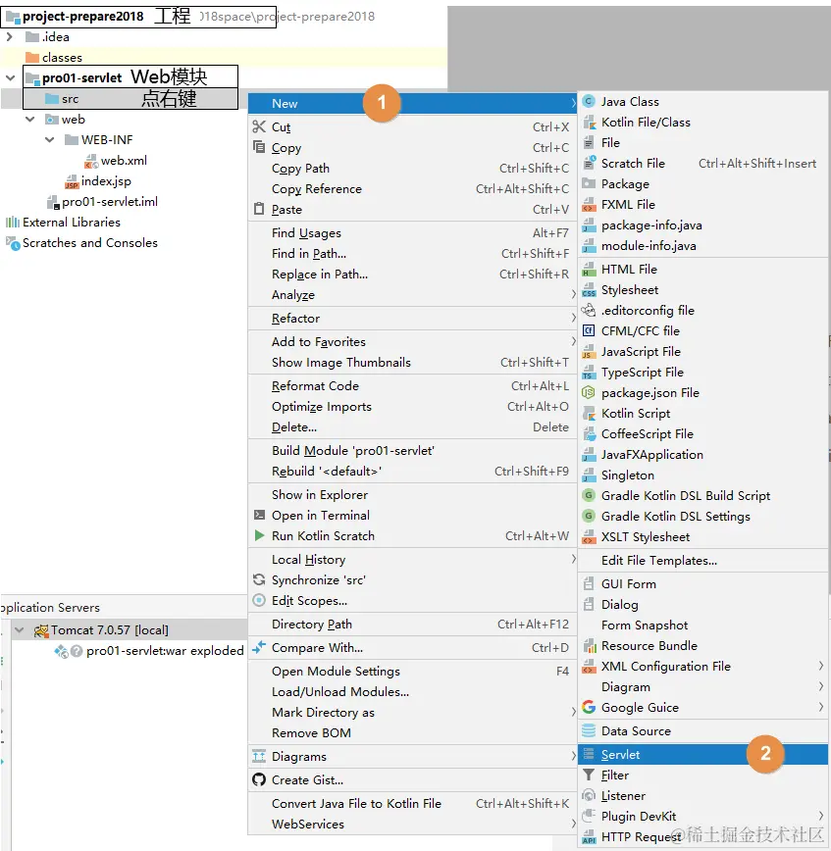Click the Create Gist GitHub icon
This screenshot has width=831, height=851.
click(259, 779)
